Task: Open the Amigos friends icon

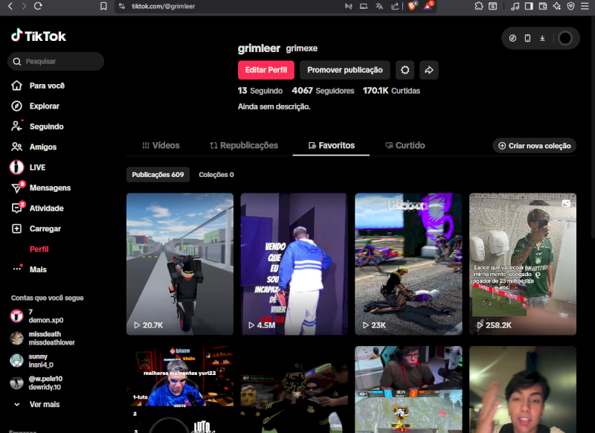Action: pyautogui.click(x=16, y=147)
